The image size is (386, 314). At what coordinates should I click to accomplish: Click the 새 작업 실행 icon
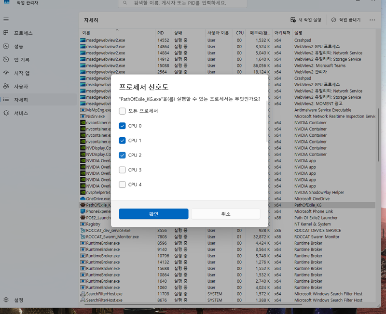pos(293,20)
